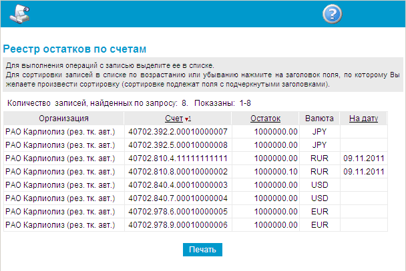406x271 pixels.
Task: Click the printer icon in the header
Action: pyautogui.click(x=19, y=14)
